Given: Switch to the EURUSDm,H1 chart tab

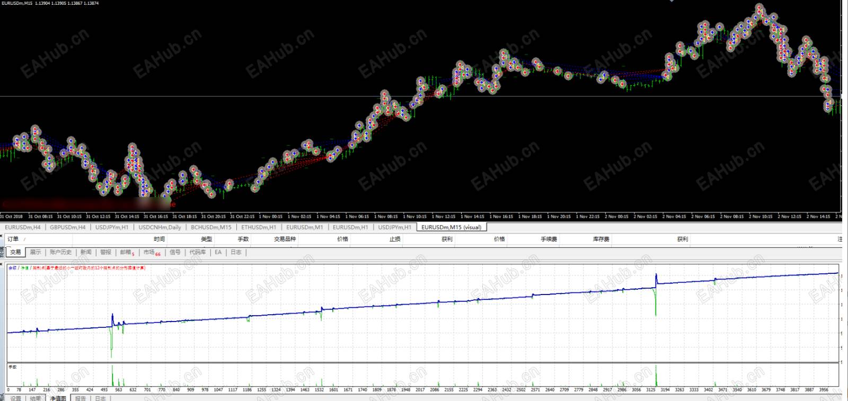Looking at the screenshot, I should click(x=350, y=227).
